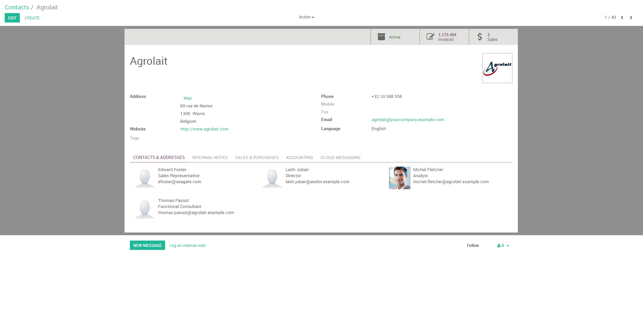This screenshot has height=311, width=643.
Task: Select Thomas Passot contact name
Action: point(173,201)
